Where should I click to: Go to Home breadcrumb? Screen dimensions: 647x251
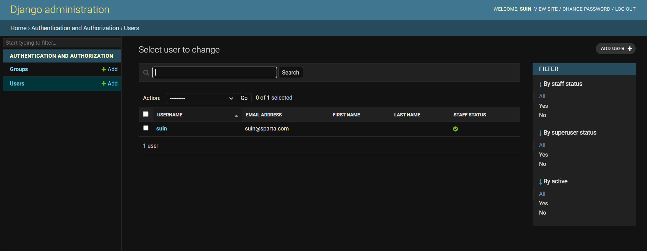pos(18,28)
